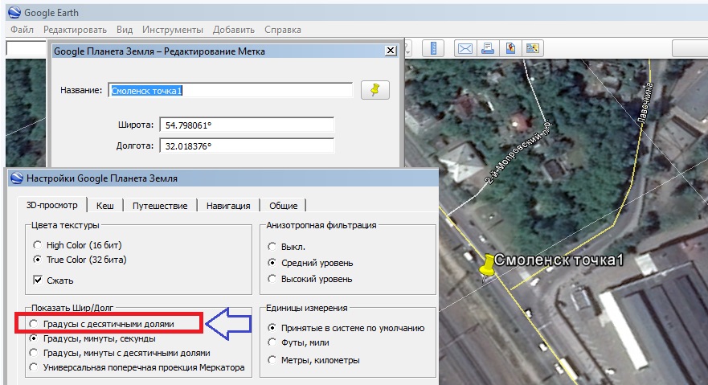Open the Файл menu
Image resolution: width=708 pixels, height=385 pixels.
click(x=23, y=30)
